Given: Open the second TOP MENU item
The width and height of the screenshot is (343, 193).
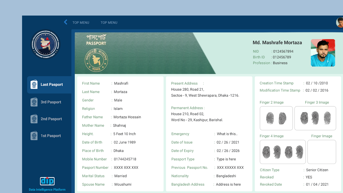Looking at the screenshot, I should point(109,23).
